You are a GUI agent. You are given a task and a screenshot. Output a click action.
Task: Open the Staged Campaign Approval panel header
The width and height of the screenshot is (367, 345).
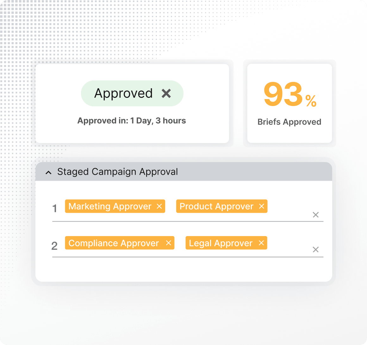[117, 172]
